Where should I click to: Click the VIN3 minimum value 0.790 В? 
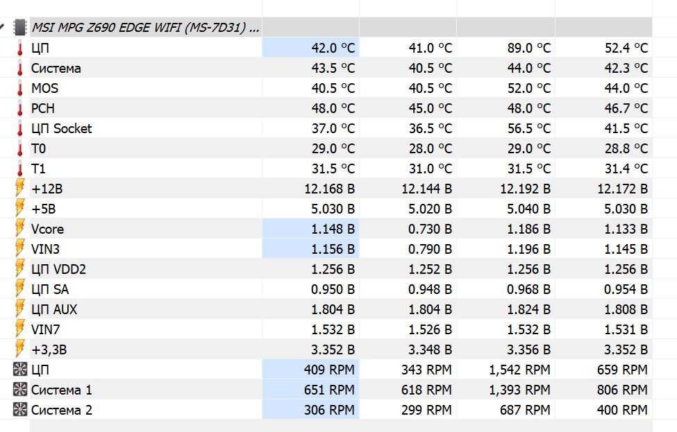coord(426,249)
